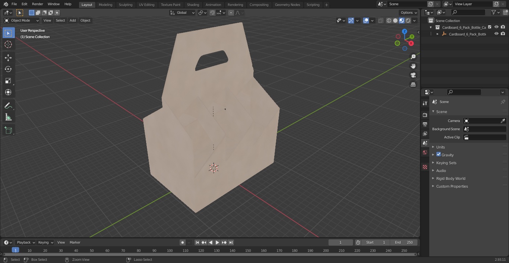Image resolution: width=509 pixels, height=263 pixels.
Task: Switch to the Modeling workspace tab
Action: point(105,5)
